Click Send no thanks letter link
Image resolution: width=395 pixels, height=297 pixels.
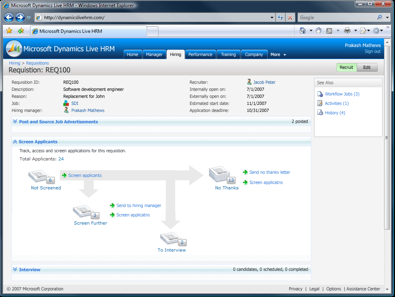(x=269, y=172)
